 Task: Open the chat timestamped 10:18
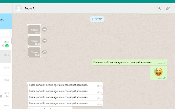[5, 95]
